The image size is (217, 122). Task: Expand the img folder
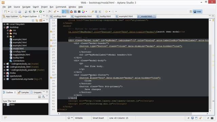tap(8, 33)
